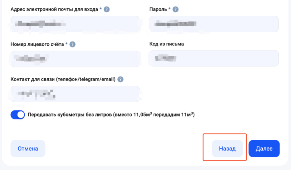Go back with the Назад button
The width and height of the screenshot is (291, 170).
coord(227,149)
